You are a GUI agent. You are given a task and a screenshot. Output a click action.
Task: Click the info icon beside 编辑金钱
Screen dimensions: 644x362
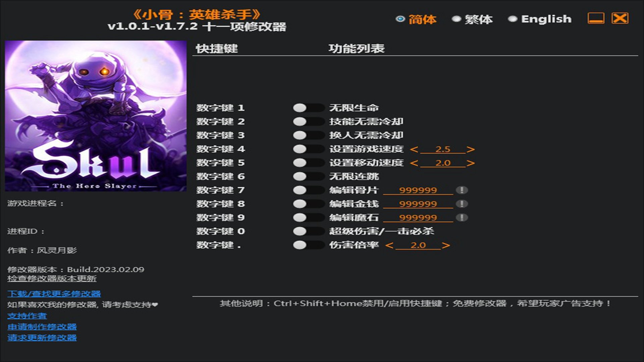pos(462,204)
